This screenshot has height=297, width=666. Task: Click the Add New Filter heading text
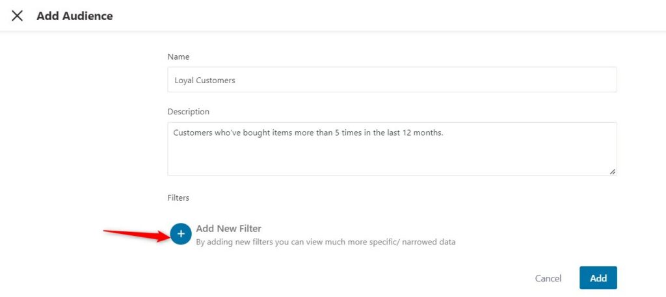(x=228, y=229)
